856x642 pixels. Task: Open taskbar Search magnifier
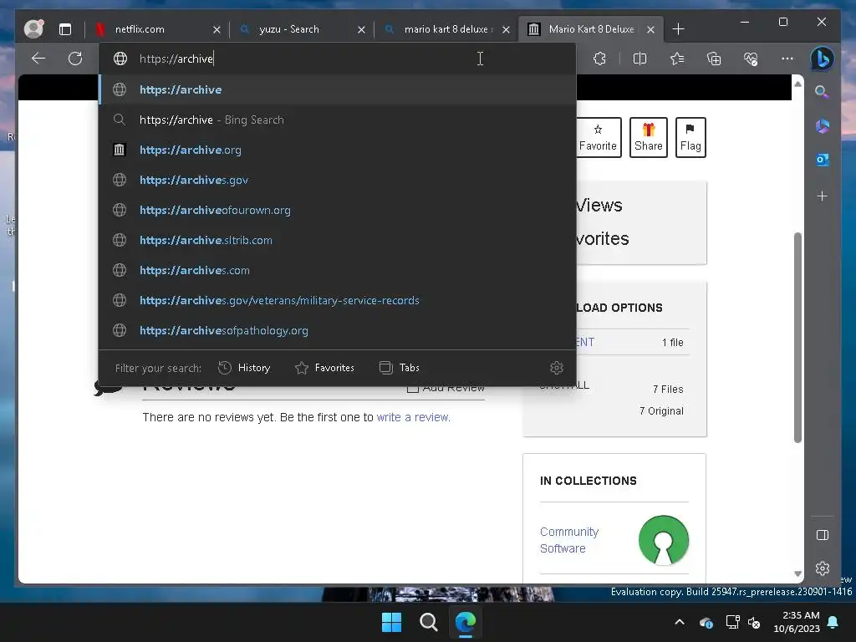[429, 622]
